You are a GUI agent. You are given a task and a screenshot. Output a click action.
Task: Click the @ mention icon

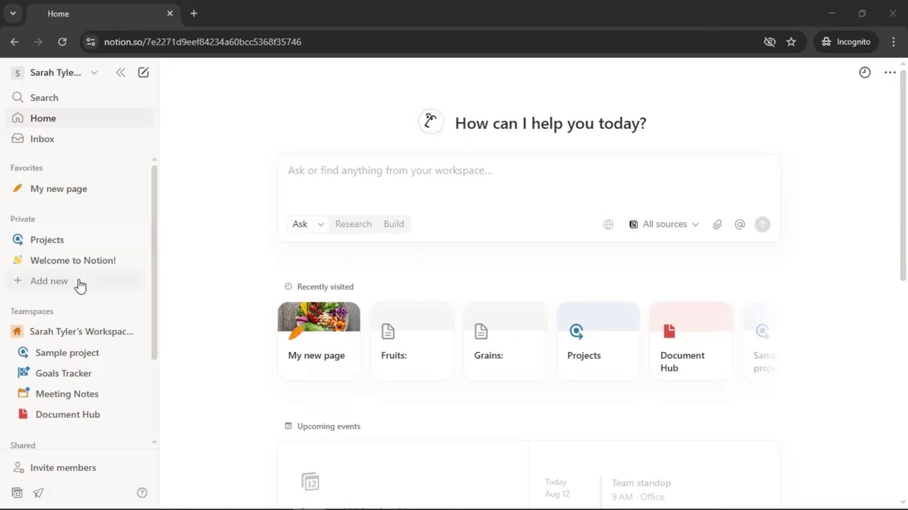tap(740, 225)
